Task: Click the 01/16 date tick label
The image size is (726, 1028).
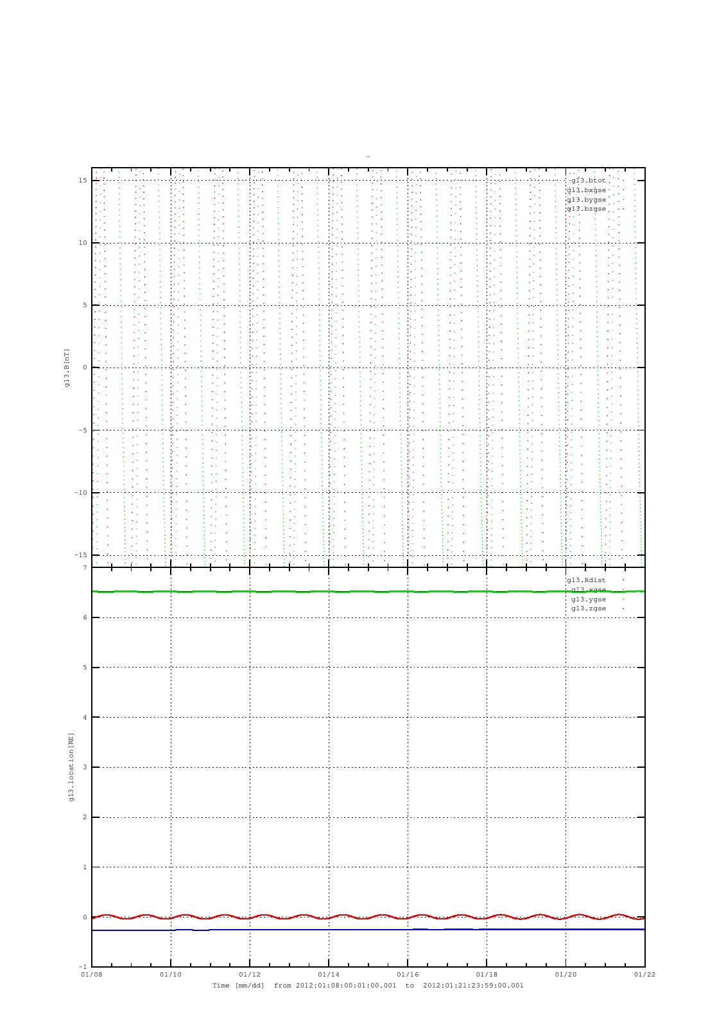Action: pyautogui.click(x=408, y=975)
